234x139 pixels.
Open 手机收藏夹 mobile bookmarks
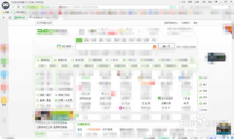point(20,12)
